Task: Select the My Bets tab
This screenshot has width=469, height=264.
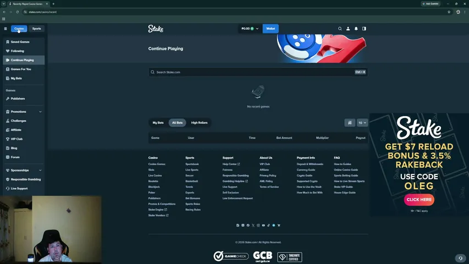Action: [x=158, y=123]
